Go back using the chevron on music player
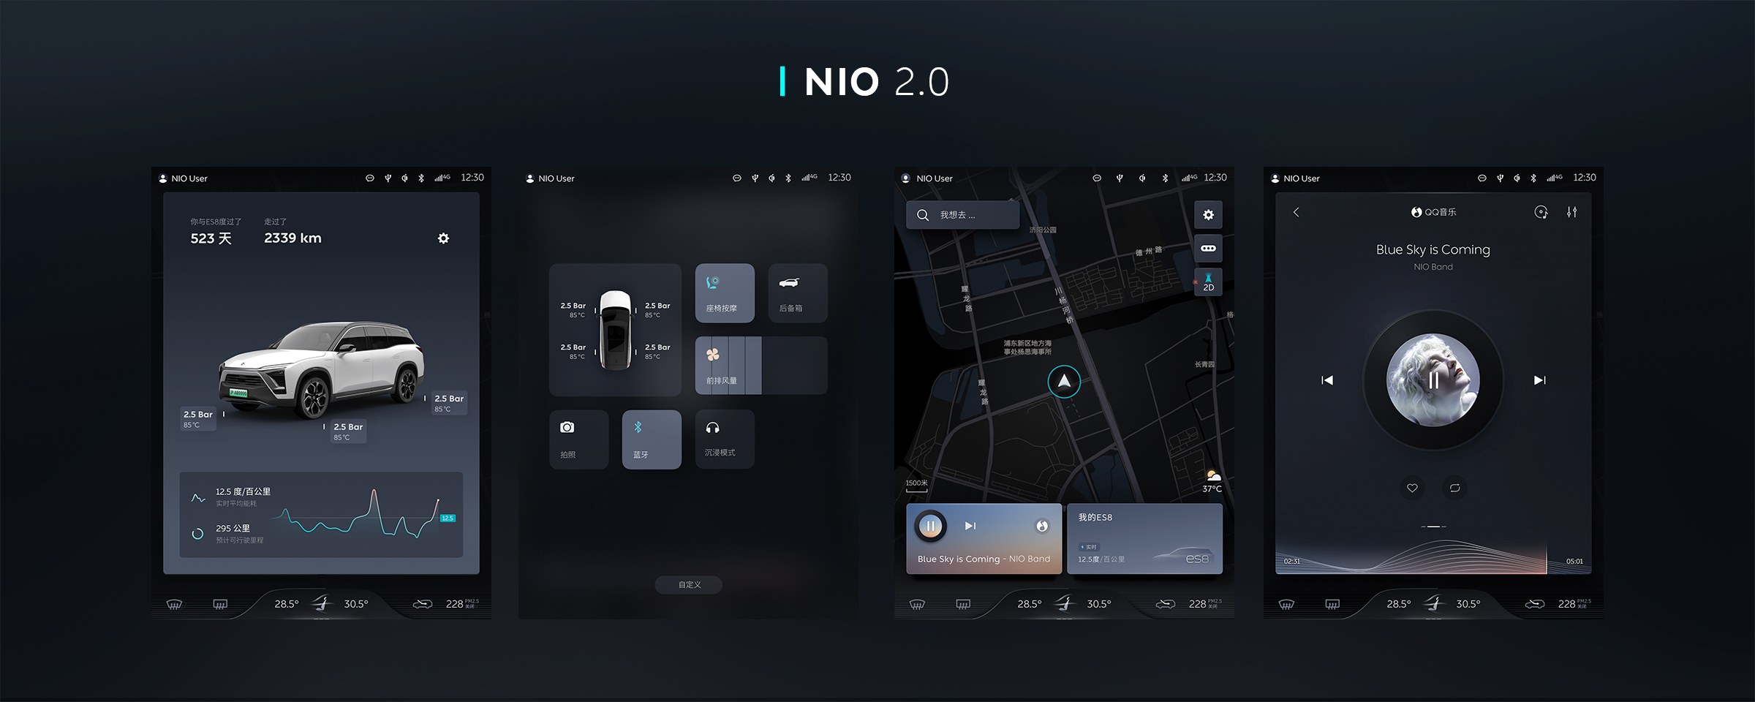The width and height of the screenshot is (1755, 702). coord(1296,212)
